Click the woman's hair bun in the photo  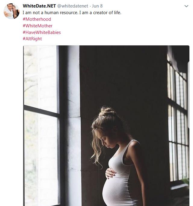pyautogui.click(x=107, y=112)
